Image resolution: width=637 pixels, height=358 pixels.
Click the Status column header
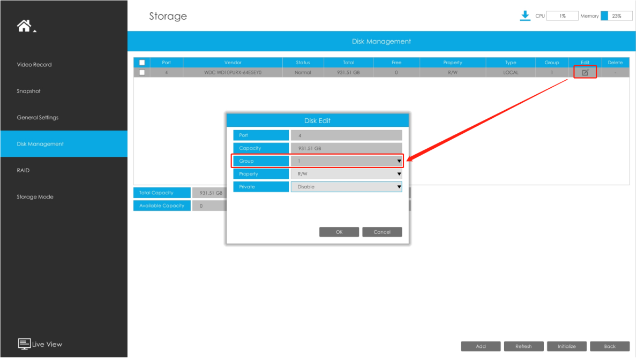[303, 63]
